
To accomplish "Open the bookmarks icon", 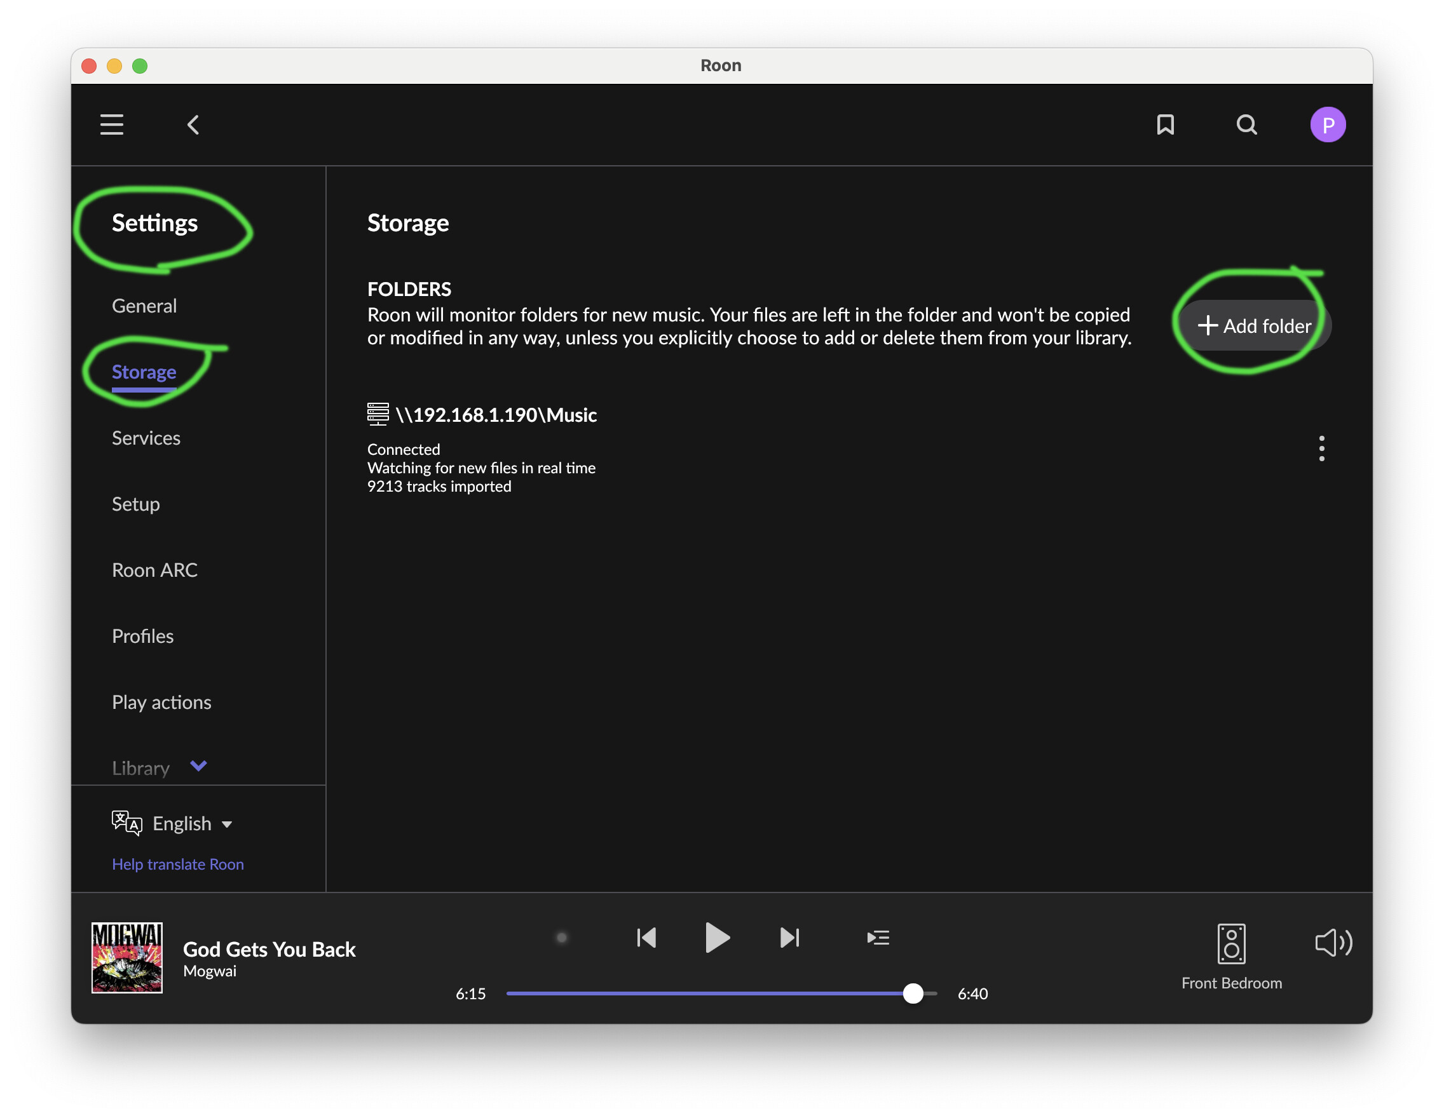I will (x=1165, y=125).
